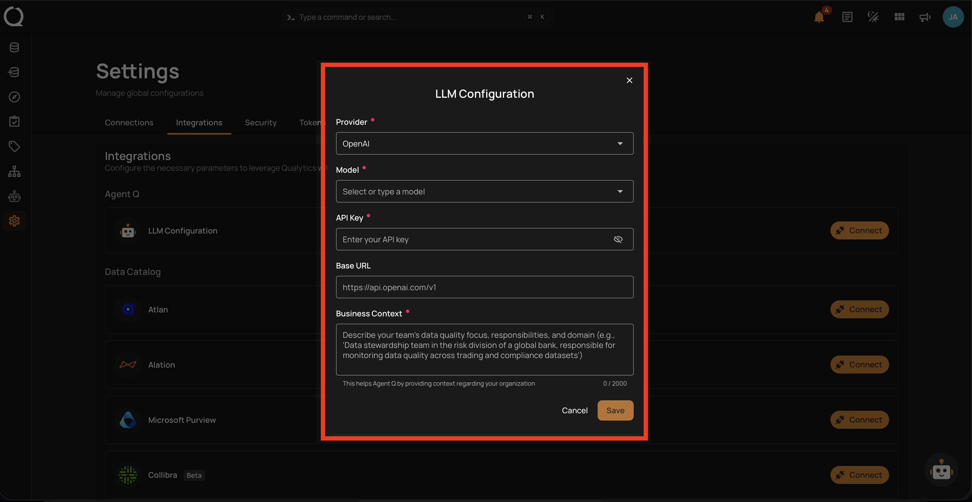This screenshot has height=502, width=972.
Task: Click the Microsoft Purview logo icon
Action: pos(128,420)
